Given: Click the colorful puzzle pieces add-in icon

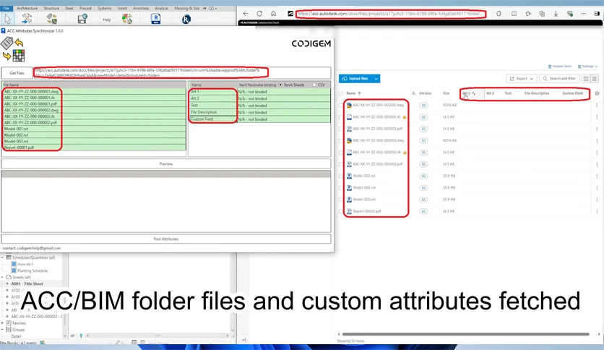Looking at the screenshot, I should tap(126, 19).
